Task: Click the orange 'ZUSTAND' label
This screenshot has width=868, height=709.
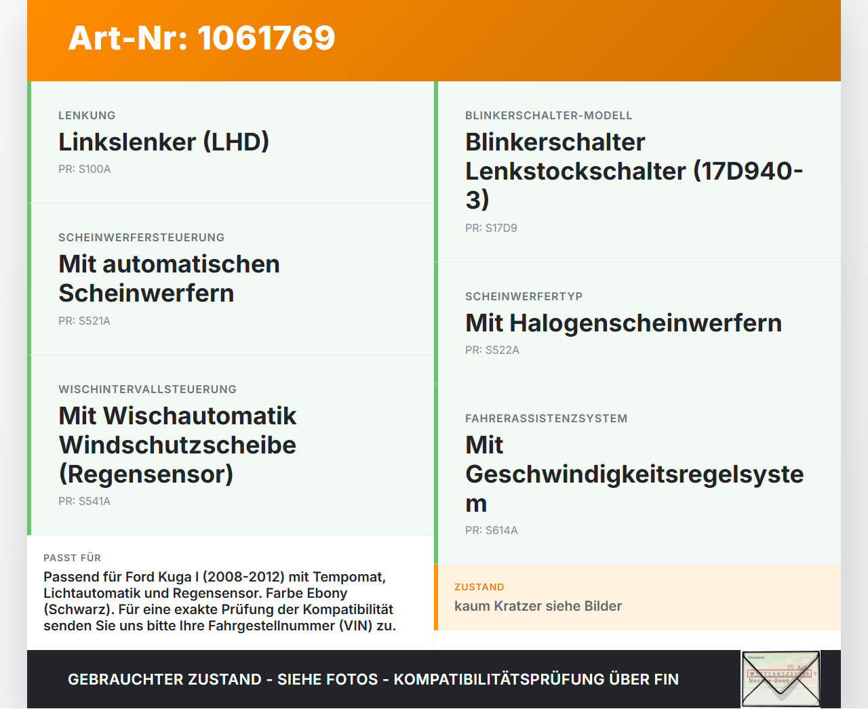Action: point(479,587)
